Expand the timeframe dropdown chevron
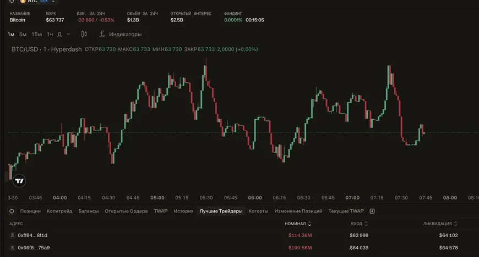The width and height of the screenshot is (479, 257). (x=68, y=34)
